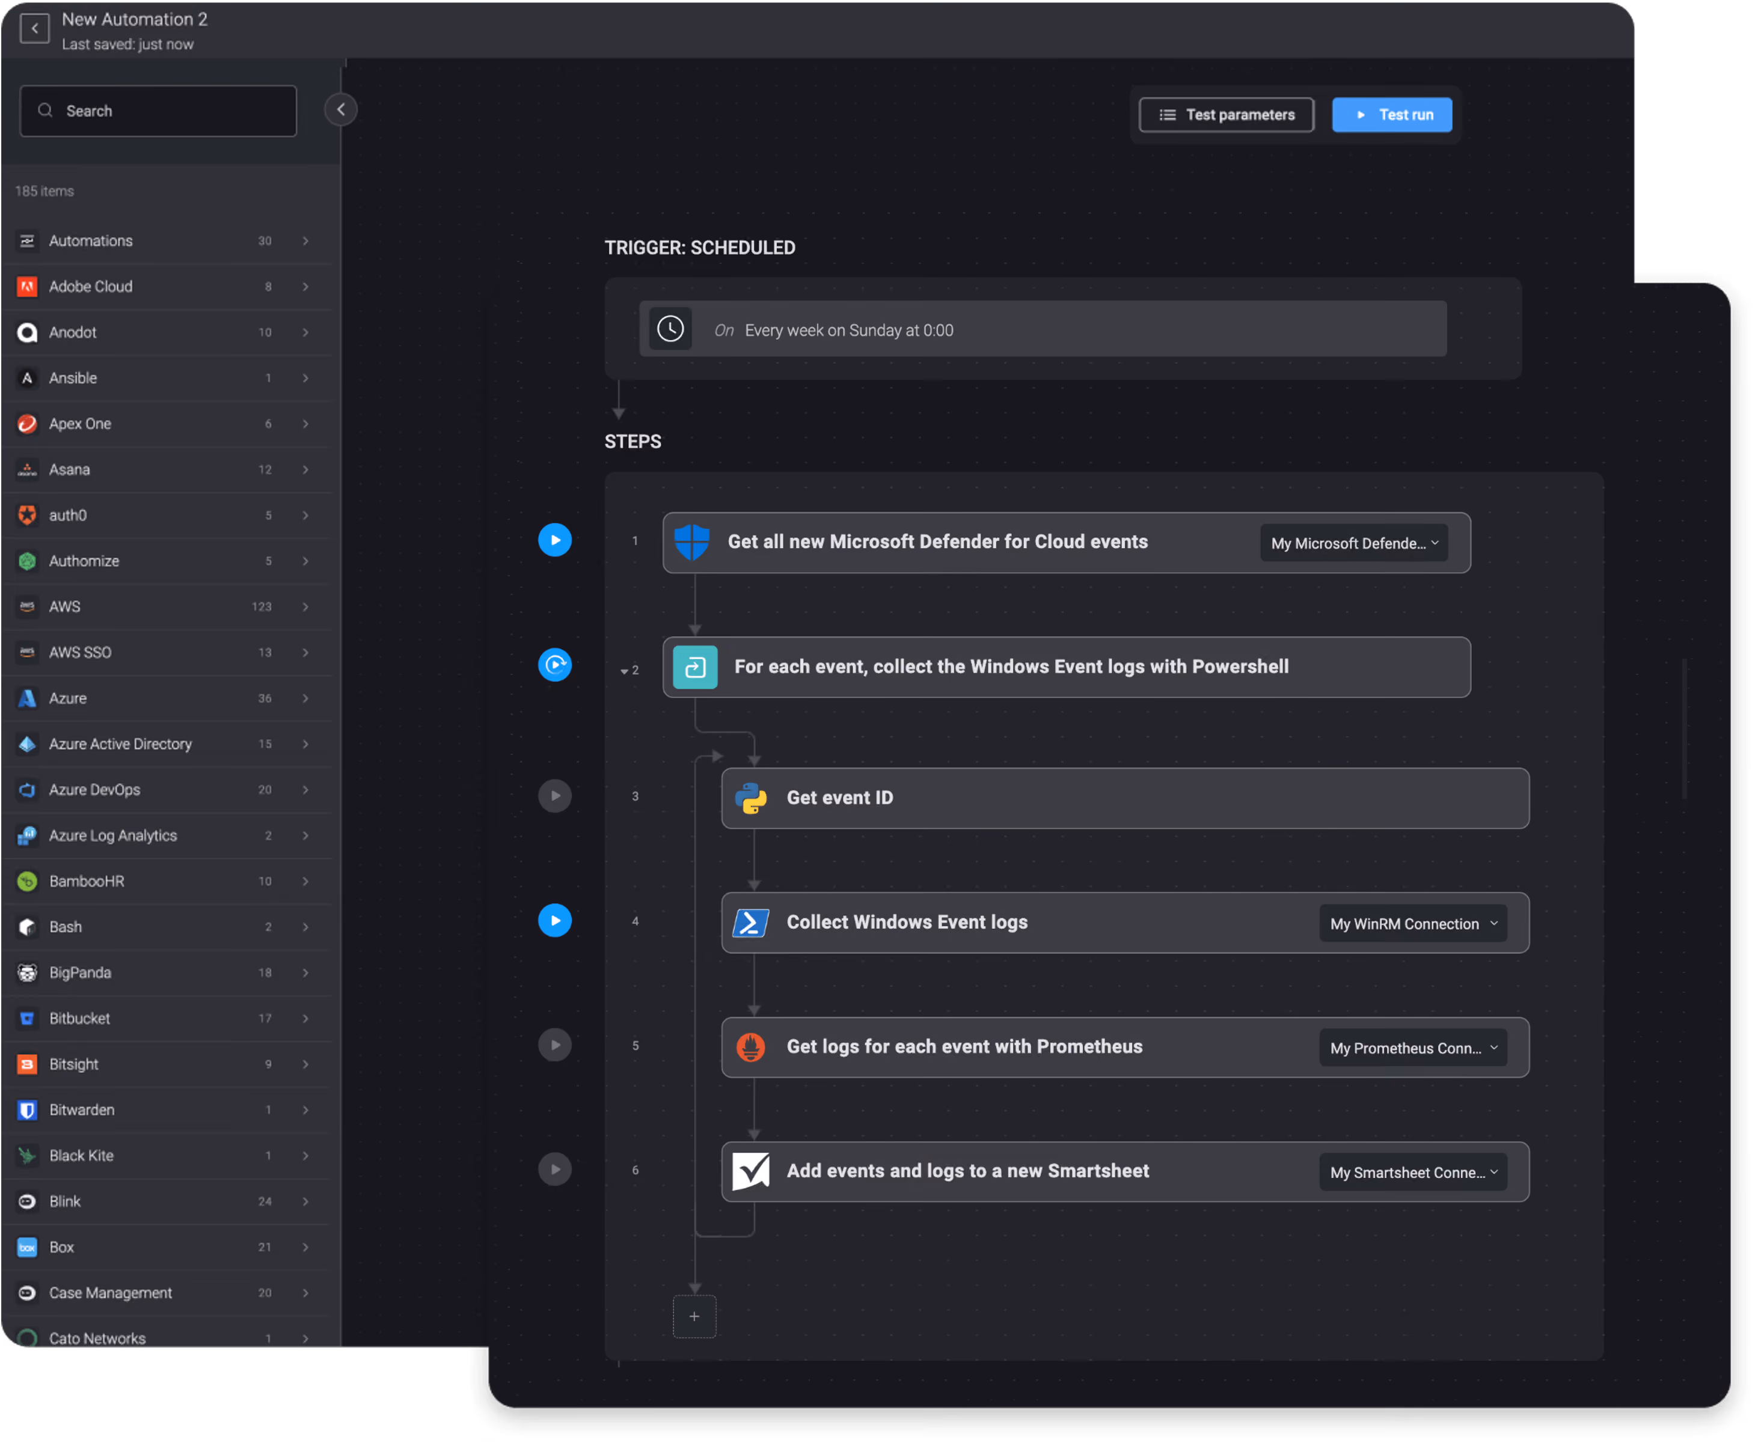Select the For each event PowerShell loop step
The width and height of the screenshot is (1758, 1443).
(1067, 668)
